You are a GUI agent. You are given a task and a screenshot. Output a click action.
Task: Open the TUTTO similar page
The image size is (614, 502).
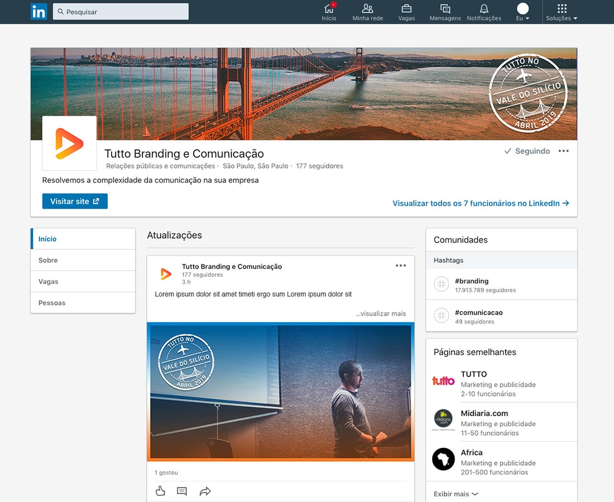point(474,374)
